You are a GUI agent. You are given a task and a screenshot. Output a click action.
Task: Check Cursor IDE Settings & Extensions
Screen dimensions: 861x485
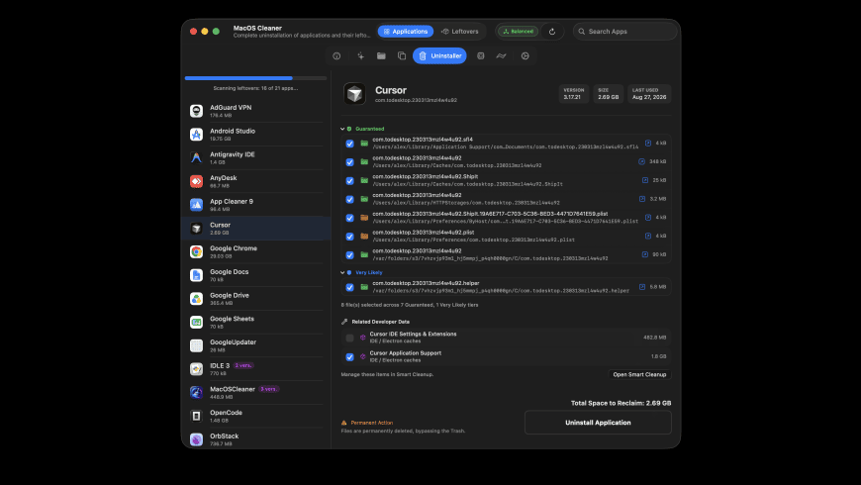349,338
